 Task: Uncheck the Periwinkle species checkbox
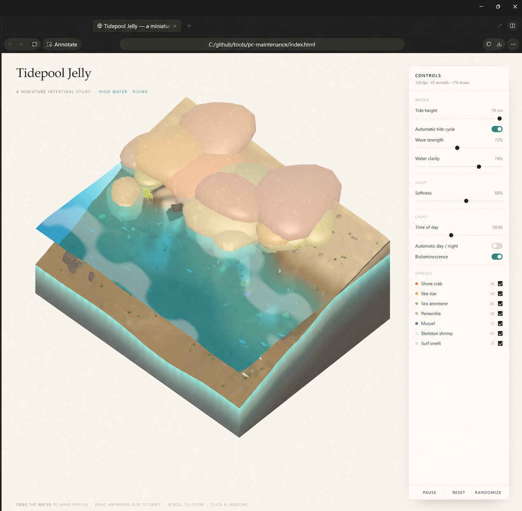(x=500, y=314)
